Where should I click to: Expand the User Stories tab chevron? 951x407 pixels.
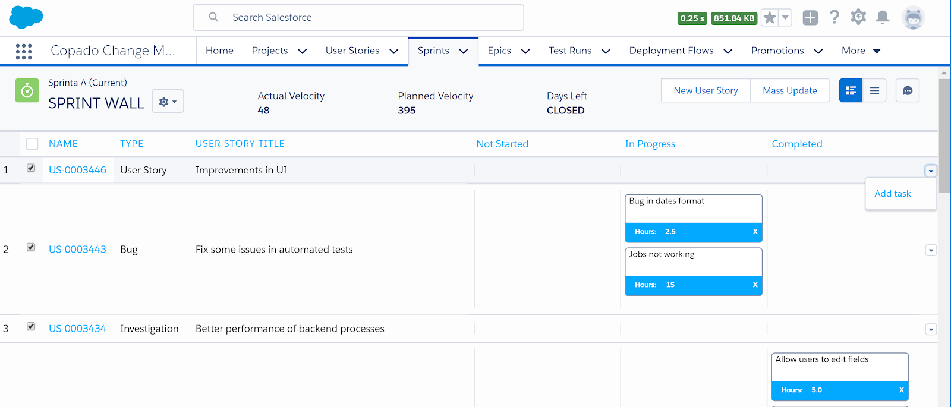tap(393, 51)
